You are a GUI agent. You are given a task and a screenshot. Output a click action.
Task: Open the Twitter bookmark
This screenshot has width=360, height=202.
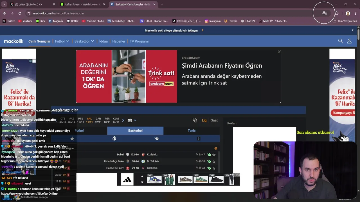[9, 21]
